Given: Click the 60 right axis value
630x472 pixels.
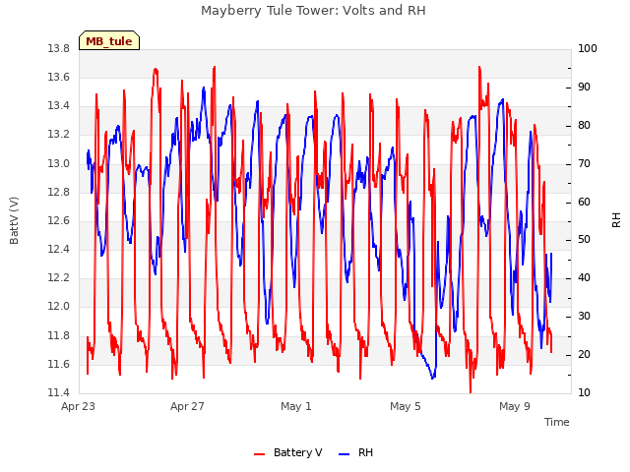Looking at the screenshot, I should point(584,202).
